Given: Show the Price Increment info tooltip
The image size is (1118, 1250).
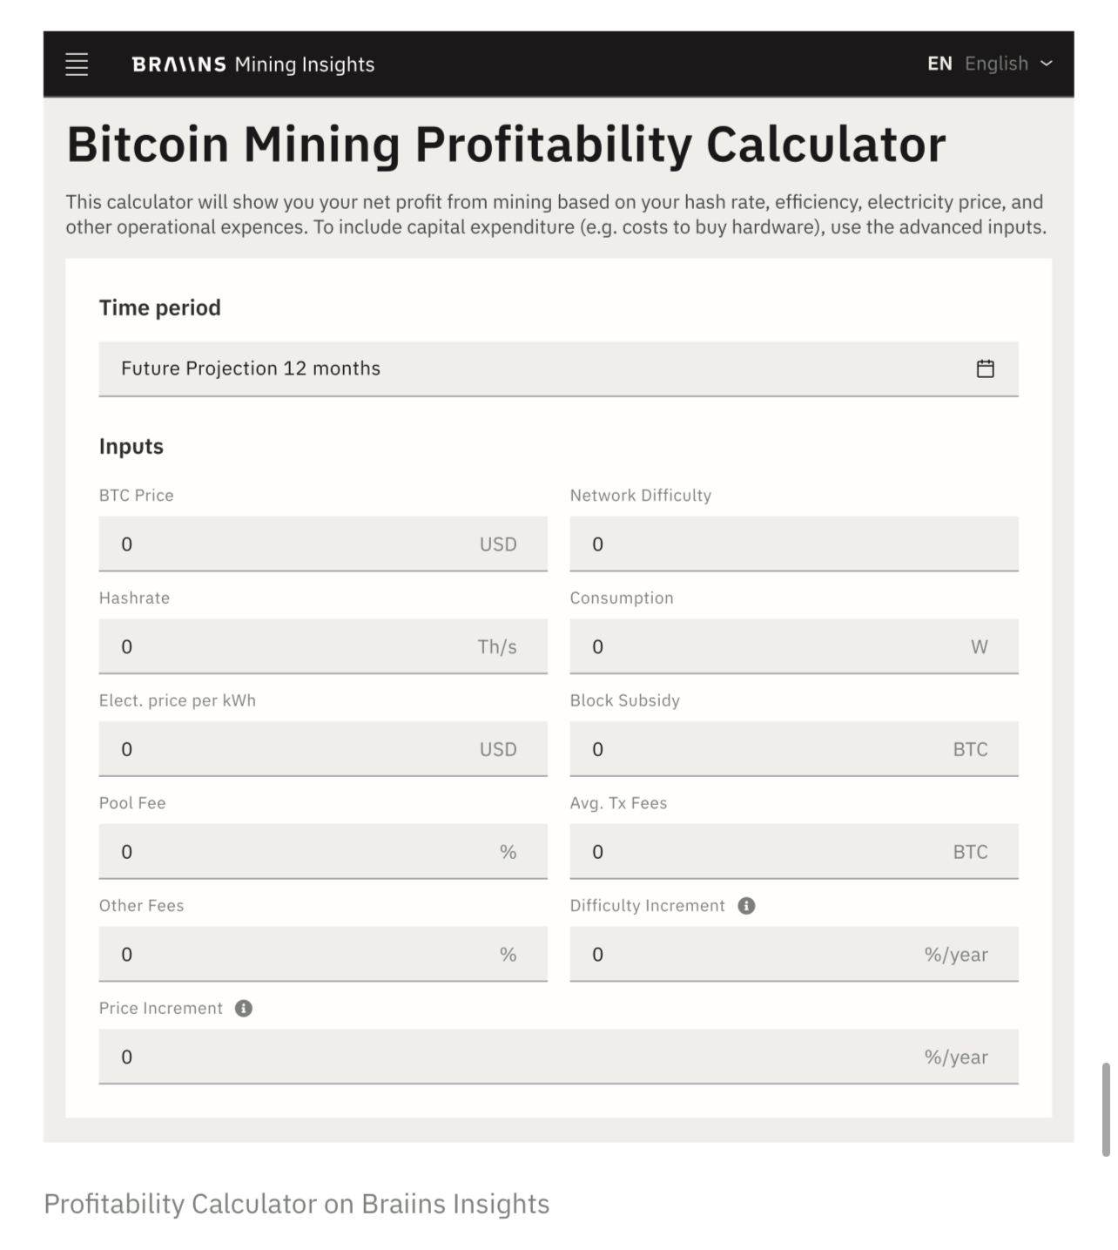Looking at the screenshot, I should click(244, 1009).
